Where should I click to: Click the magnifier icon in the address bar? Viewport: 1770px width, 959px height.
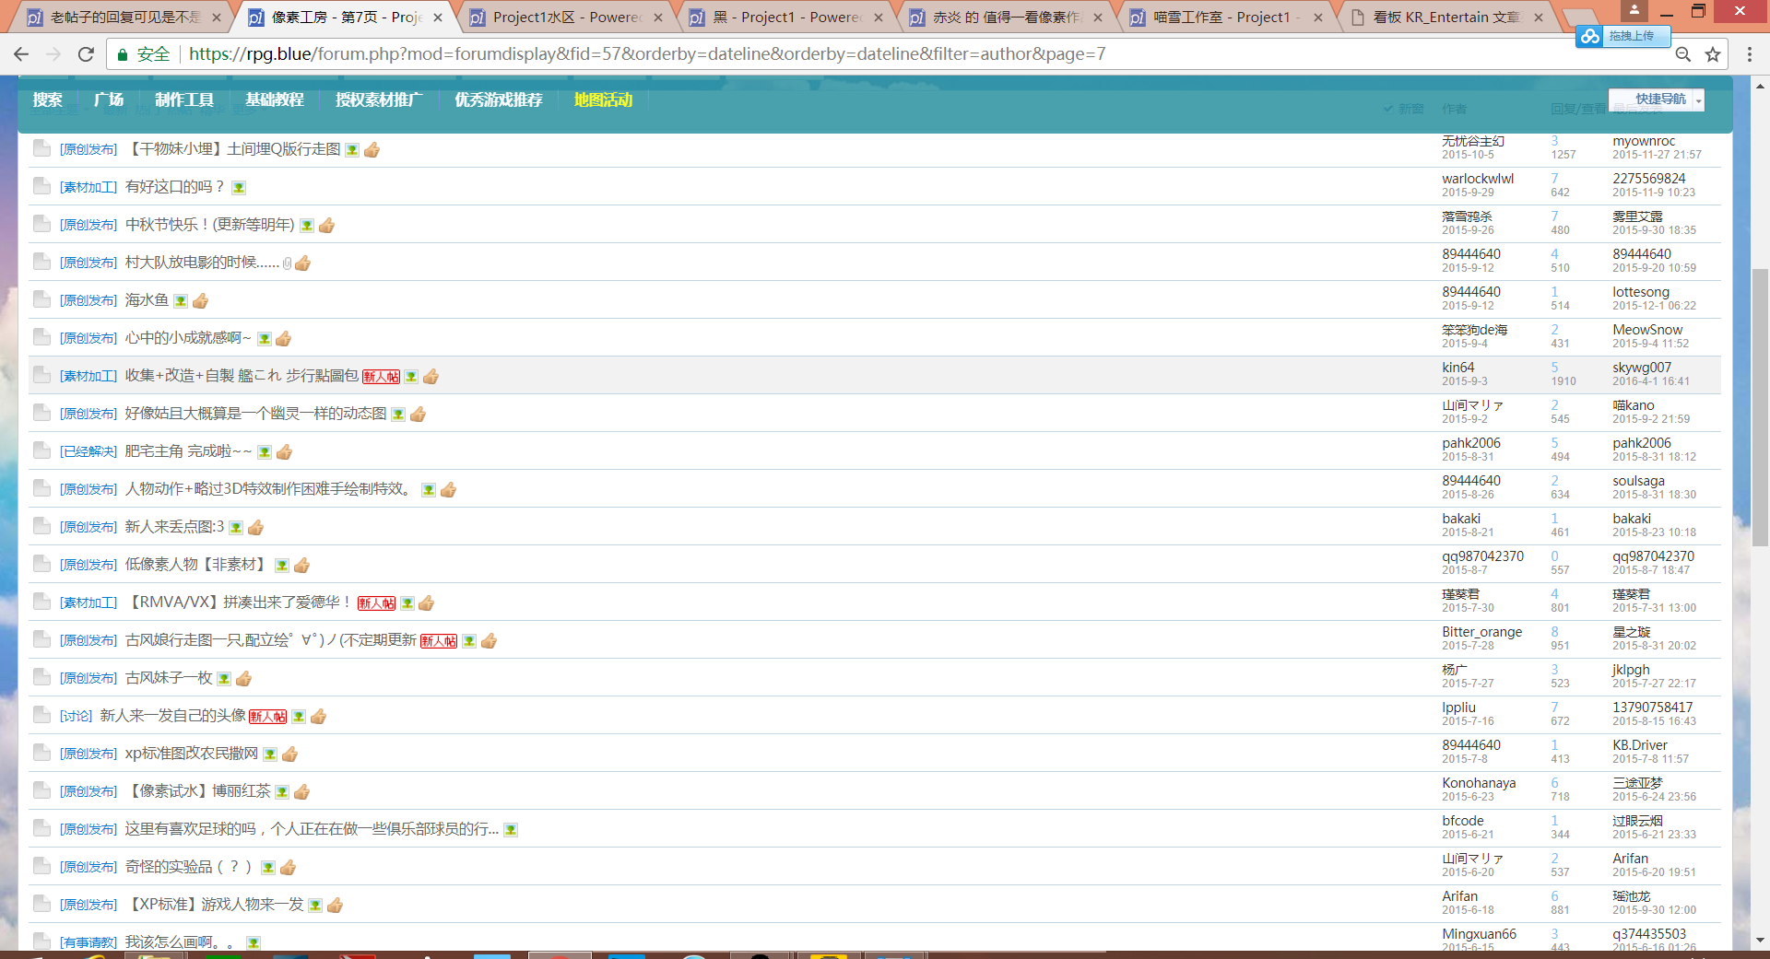click(1682, 54)
